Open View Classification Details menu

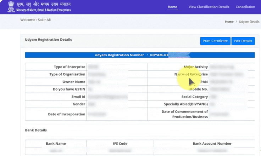pos(209,7)
